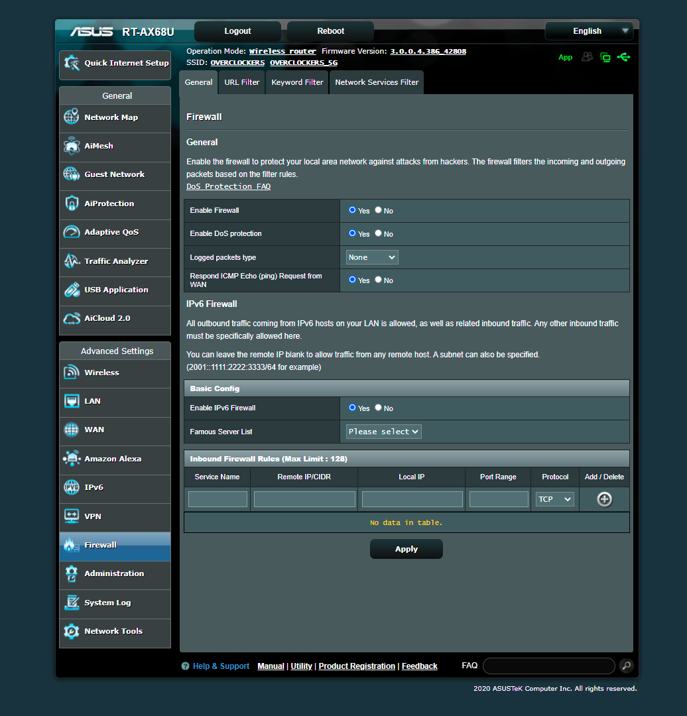The height and width of the screenshot is (716, 687).
Task: Click the System Log icon
Action: coord(72,602)
